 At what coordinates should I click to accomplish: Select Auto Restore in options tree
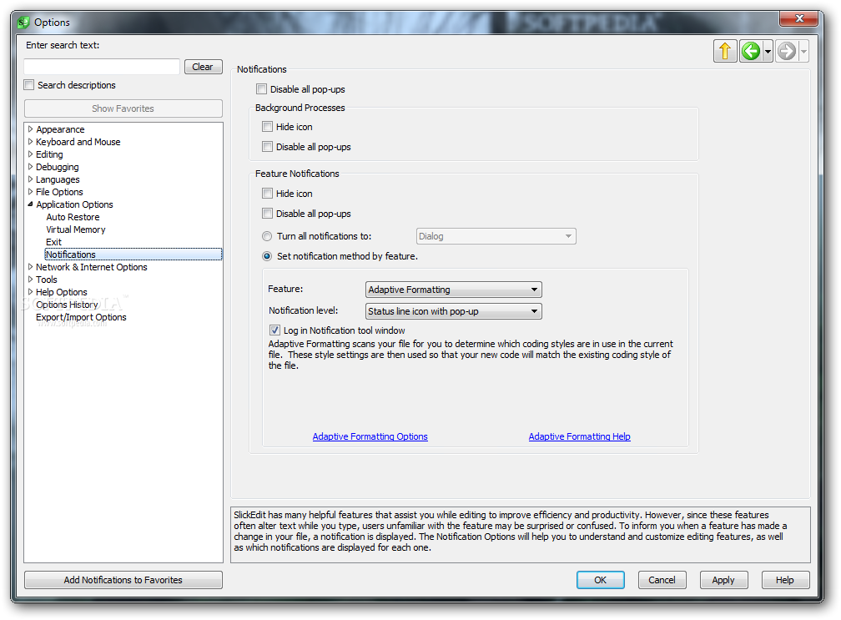[73, 217]
